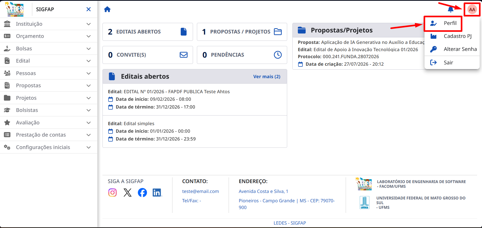The image size is (482, 228).
Task: Open the EDITAL Nº 01/2026 FAPDF entry
Action: [x=195, y=99]
